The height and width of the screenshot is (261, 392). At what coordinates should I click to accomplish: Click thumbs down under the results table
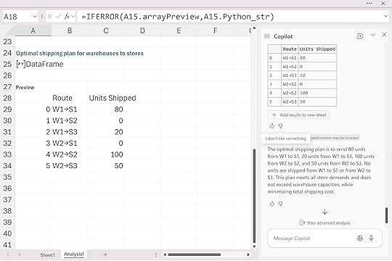click(280, 126)
